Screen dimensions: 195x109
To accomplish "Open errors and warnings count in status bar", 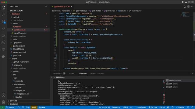I will point(26,107).
